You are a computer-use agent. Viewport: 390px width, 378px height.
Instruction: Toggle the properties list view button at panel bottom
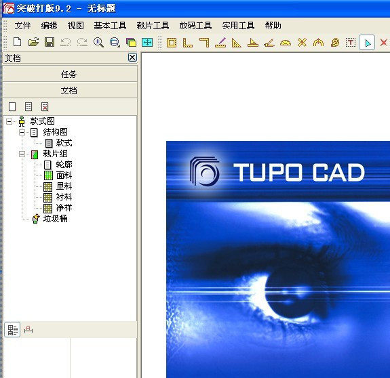click(12, 330)
